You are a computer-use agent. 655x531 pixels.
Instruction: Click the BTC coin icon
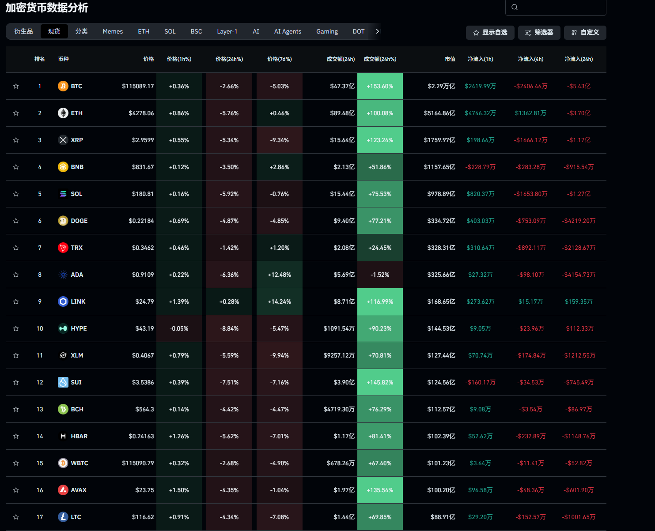click(x=63, y=86)
